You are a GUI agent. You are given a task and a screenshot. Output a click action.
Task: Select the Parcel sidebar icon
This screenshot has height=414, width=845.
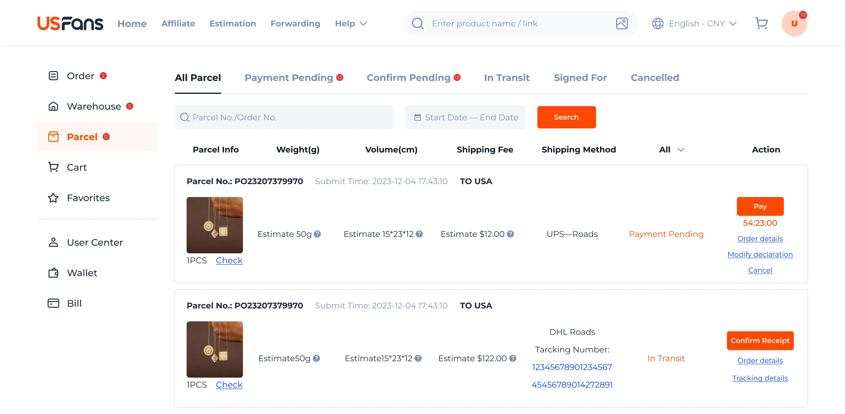53,137
